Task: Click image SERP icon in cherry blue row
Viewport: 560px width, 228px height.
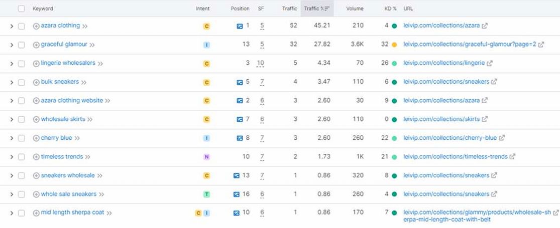Action: (x=240, y=138)
